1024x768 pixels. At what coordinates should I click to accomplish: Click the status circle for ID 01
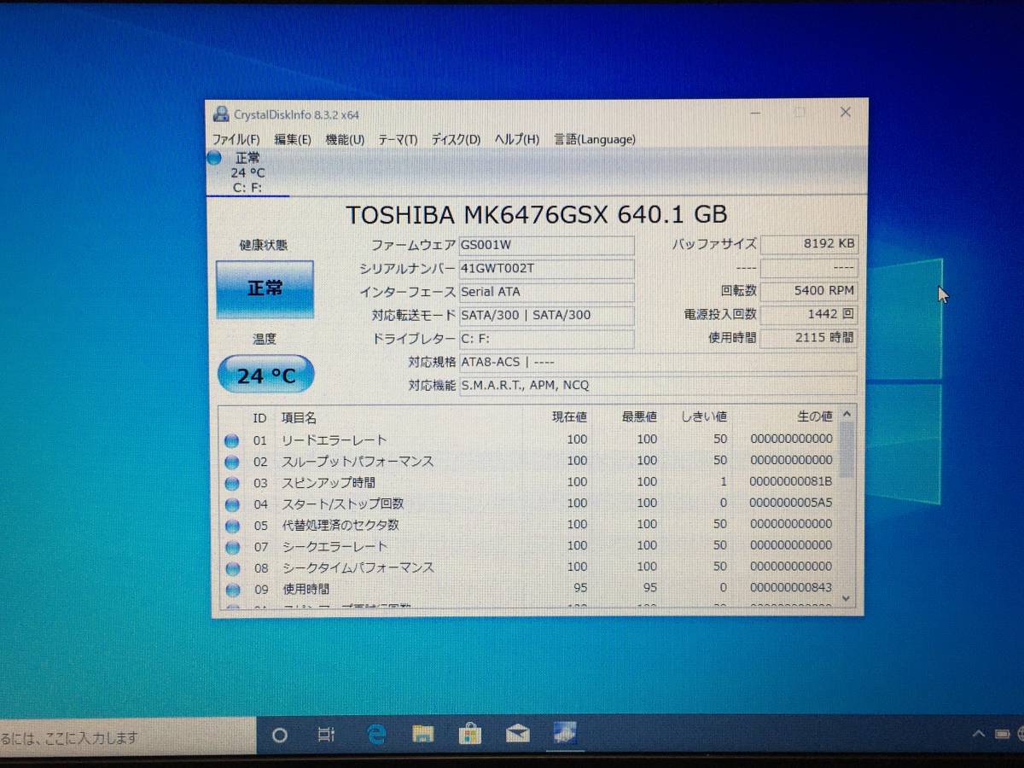231,441
